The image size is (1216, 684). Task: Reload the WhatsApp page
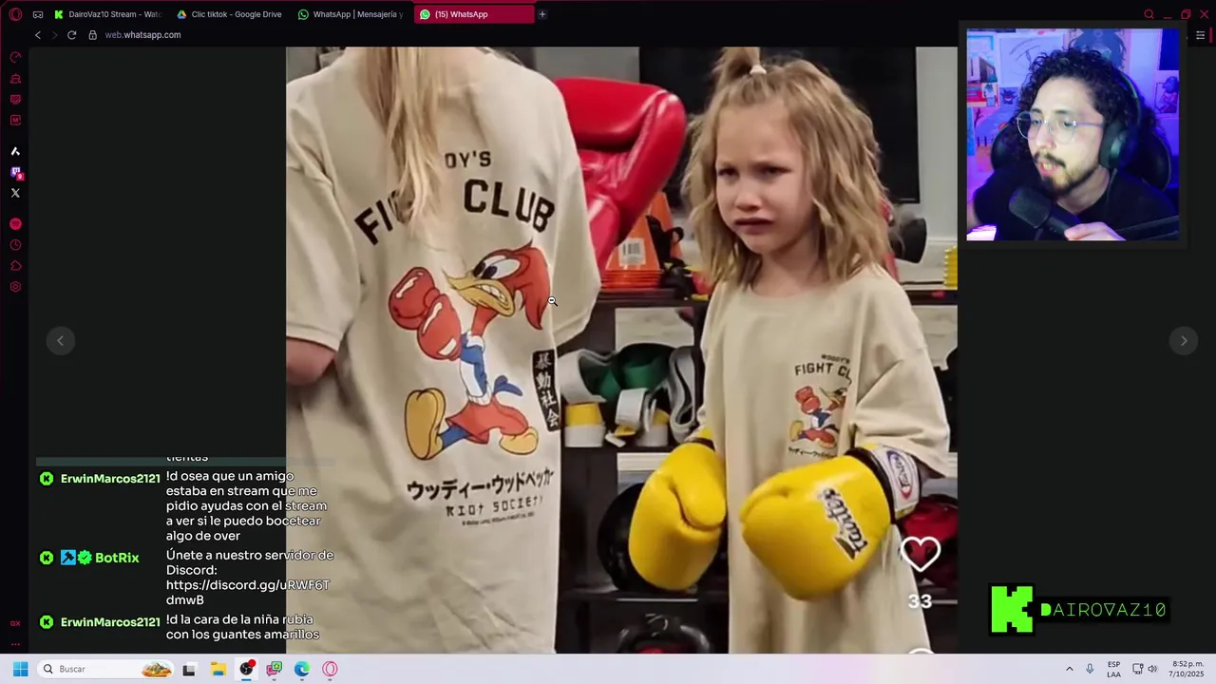coord(71,35)
